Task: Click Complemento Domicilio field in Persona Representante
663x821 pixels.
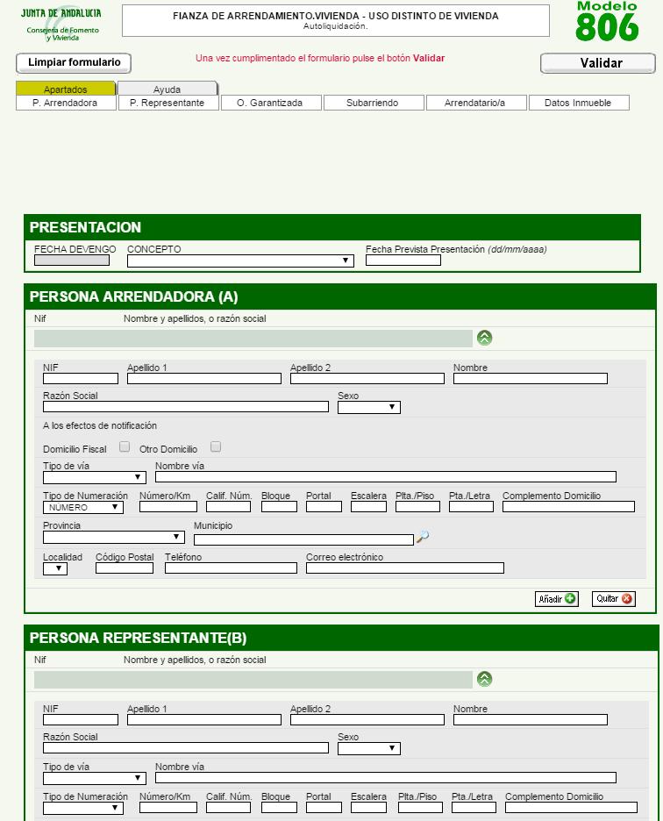Action: pyautogui.click(x=571, y=808)
